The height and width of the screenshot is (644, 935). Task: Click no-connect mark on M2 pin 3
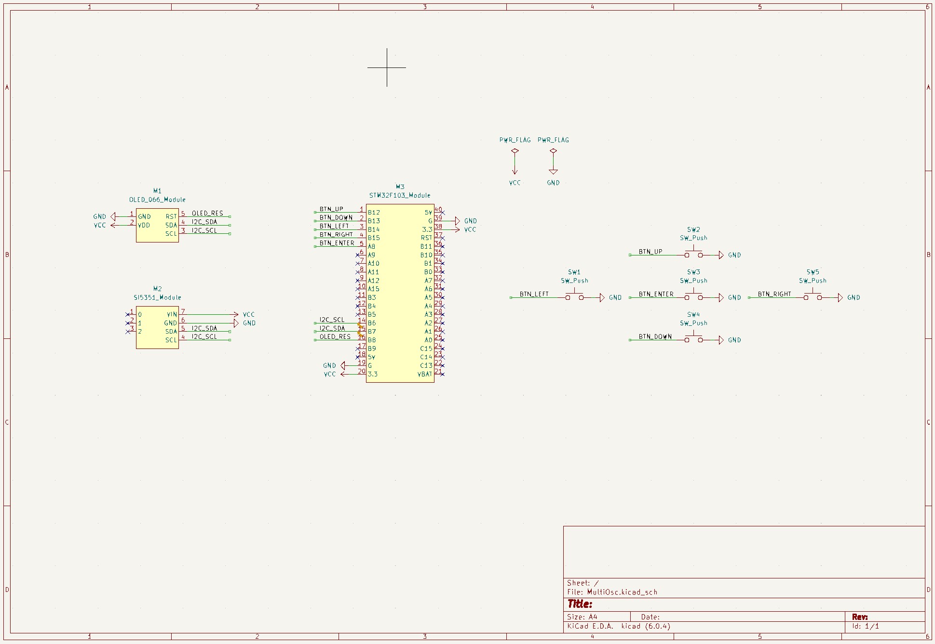(x=128, y=332)
